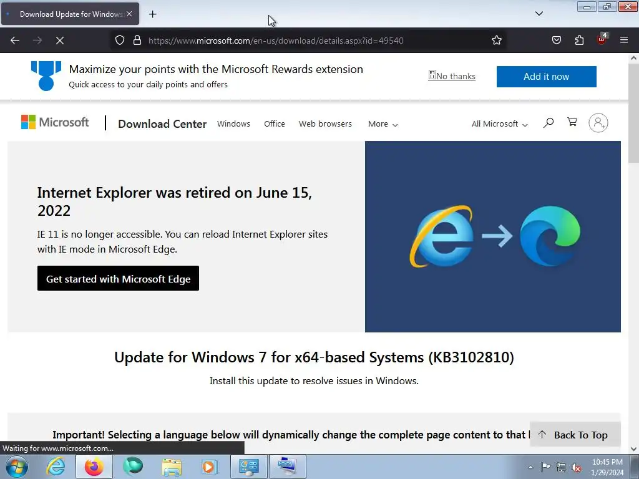Save page to Pocket icon

[x=557, y=41]
